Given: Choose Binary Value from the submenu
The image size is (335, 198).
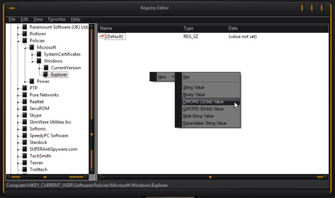Looking at the screenshot, I should click(211, 94).
